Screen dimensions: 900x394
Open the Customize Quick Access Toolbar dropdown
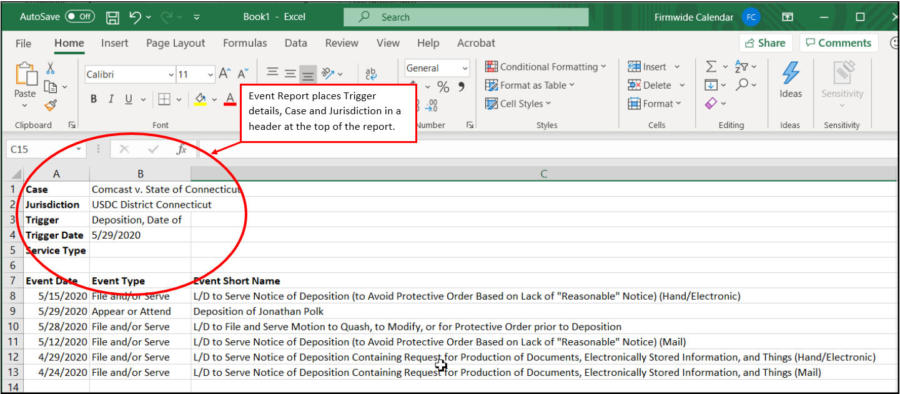(x=196, y=17)
